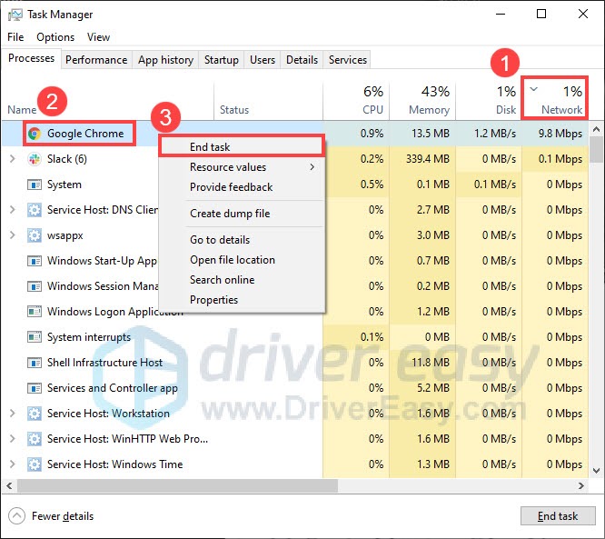Sort by Status column header
The width and height of the screenshot is (605, 539).
pyautogui.click(x=268, y=100)
